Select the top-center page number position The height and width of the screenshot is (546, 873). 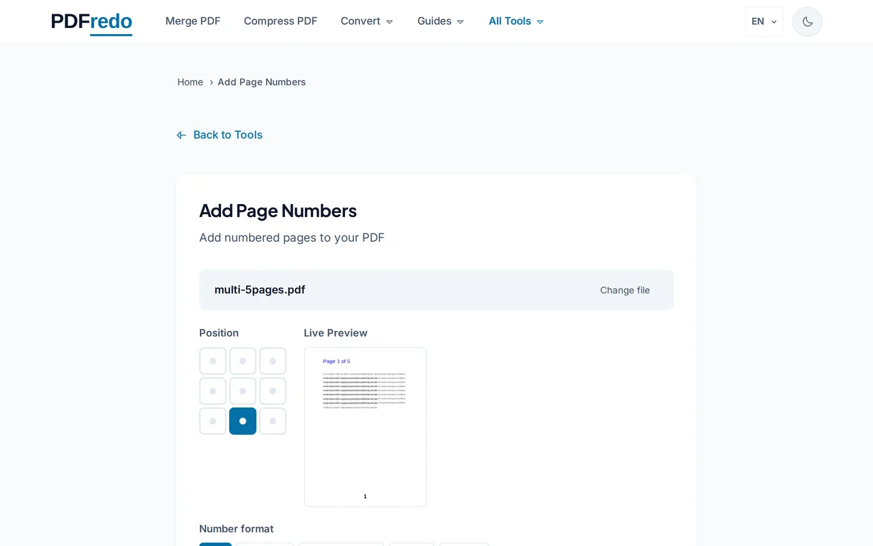242,360
